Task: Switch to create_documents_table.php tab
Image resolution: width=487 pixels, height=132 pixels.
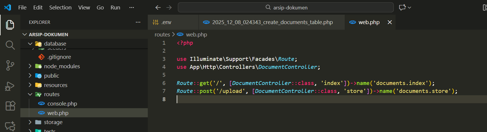Action: coord(272,22)
